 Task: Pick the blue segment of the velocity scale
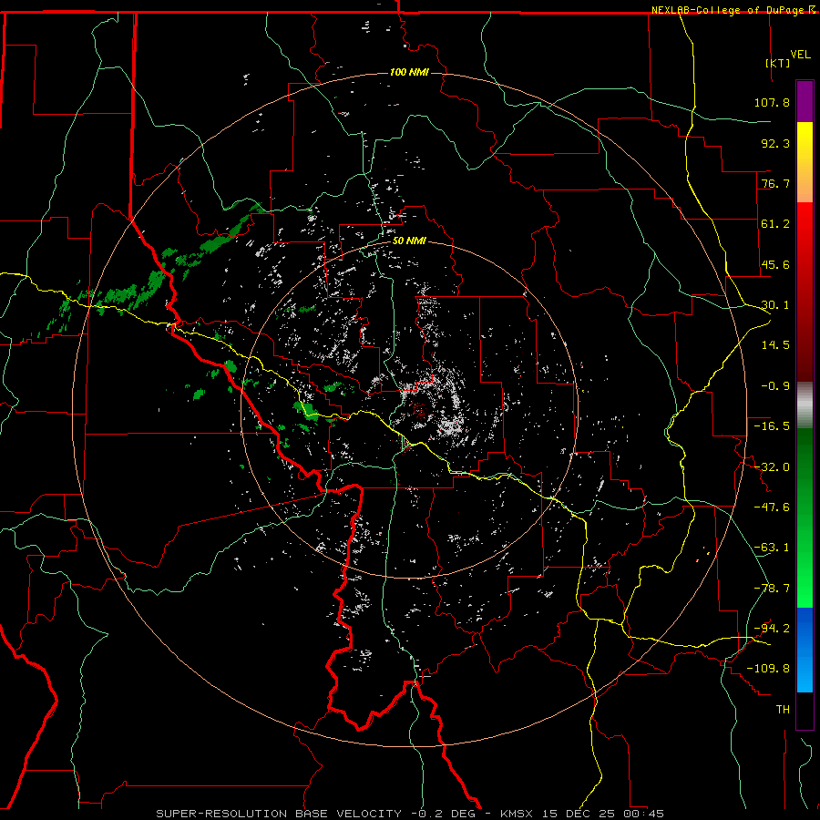pos(805,650)
